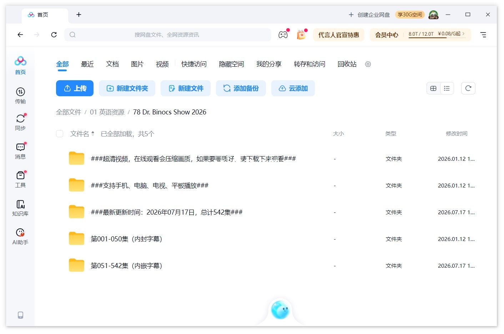This screenshot has width=504, height=334.
Task: Select the 我的分享 tab
Action: 269,64
